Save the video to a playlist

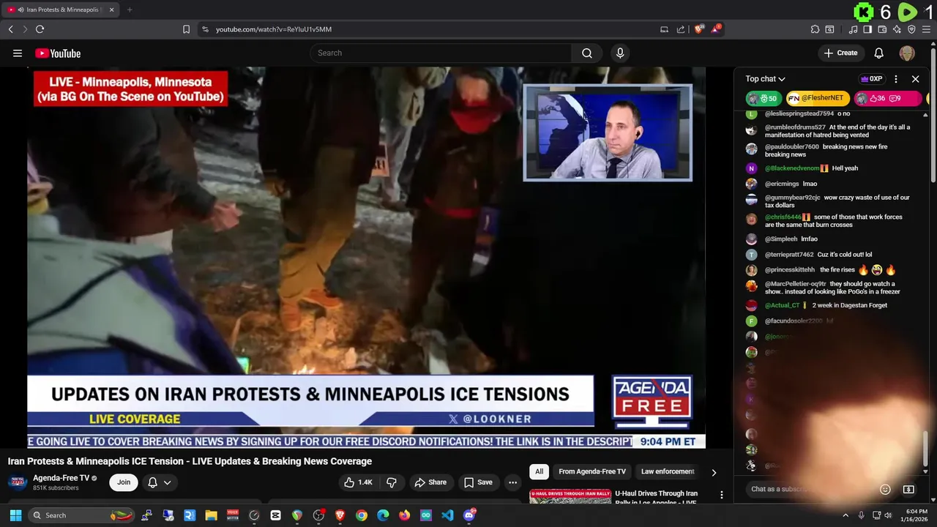tap(478, 482)
